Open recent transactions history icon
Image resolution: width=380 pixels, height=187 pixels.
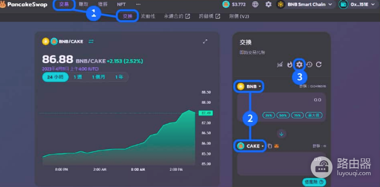309,65
